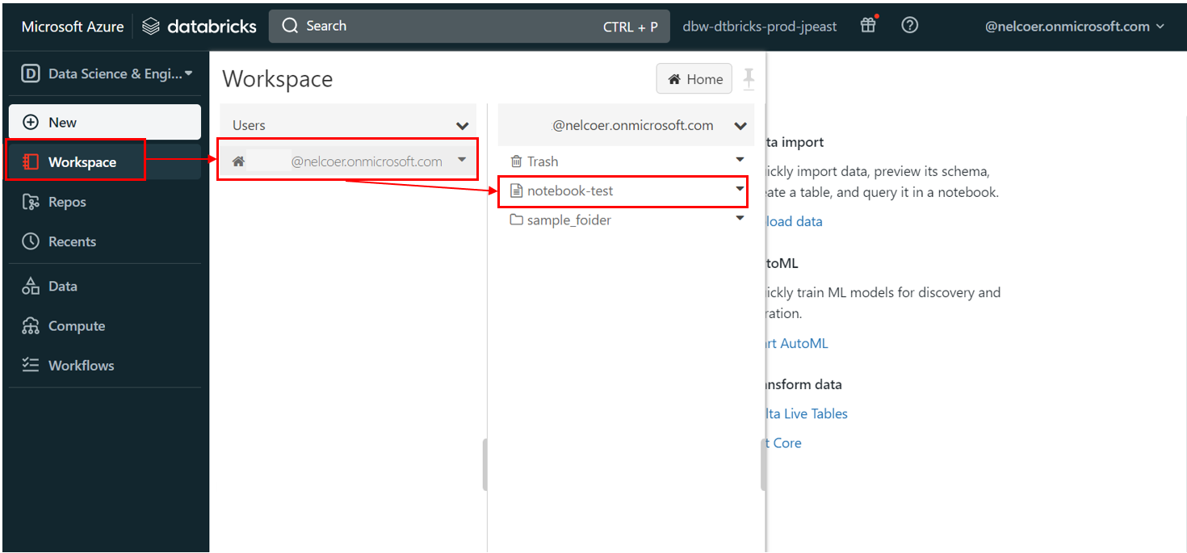This screenshot has height=553, width=1187.
Task: Click the Databricks logo icon
Action: point(151,27)
